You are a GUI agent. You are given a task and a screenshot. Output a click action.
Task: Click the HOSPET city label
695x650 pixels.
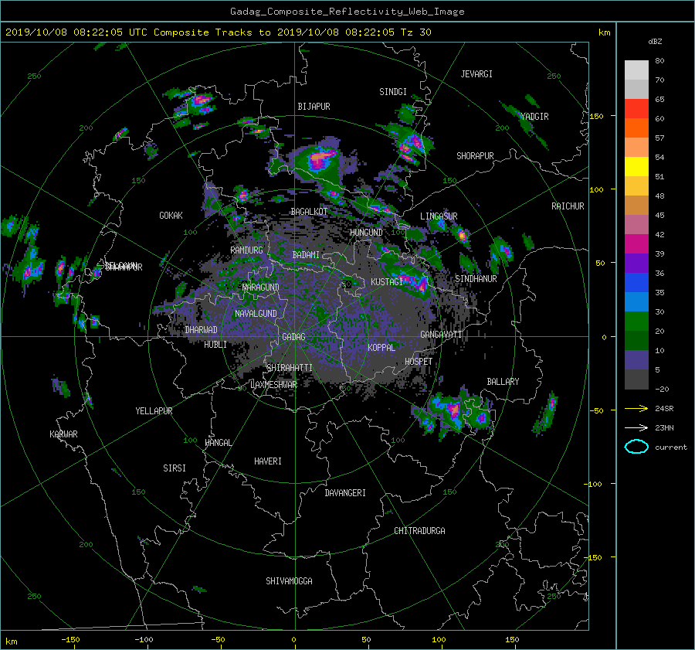pos(419,362)
